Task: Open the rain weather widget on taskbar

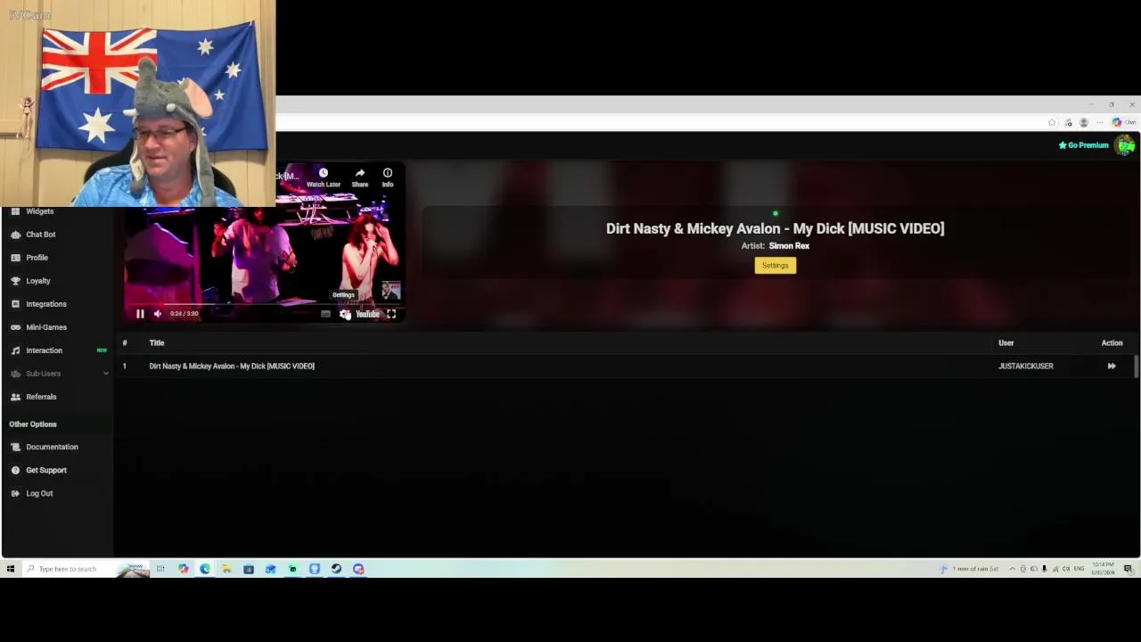Action: tap(970, 569)
